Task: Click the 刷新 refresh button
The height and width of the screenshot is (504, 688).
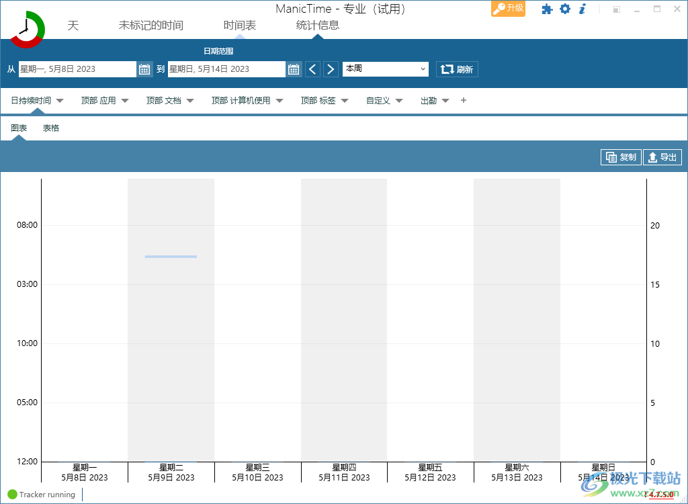Action: pos(457,69)
